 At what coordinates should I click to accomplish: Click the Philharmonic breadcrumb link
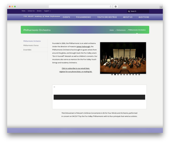tap(121, 30)
